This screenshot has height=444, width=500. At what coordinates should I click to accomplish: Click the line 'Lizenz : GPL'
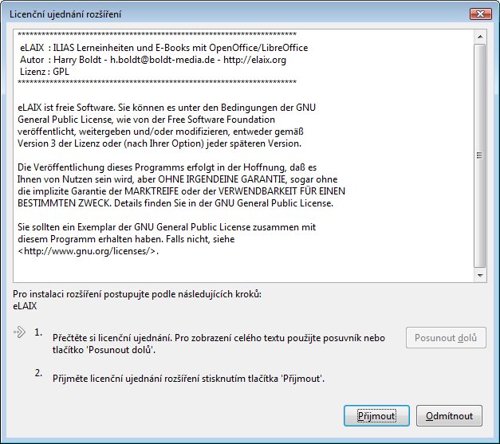coord(45,72)
